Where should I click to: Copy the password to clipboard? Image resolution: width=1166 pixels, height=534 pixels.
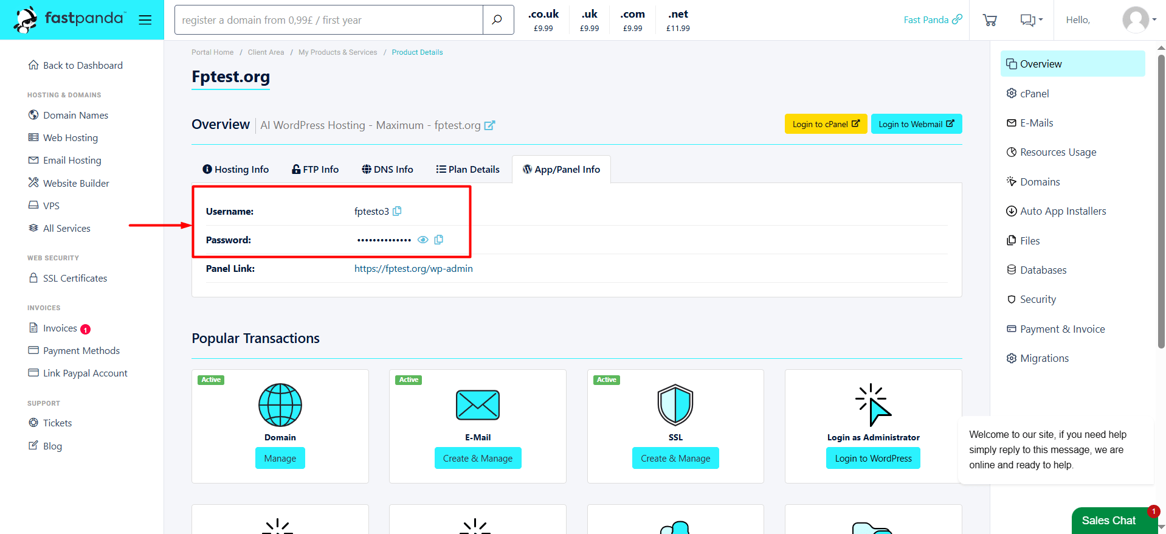(x=439, y=240)
